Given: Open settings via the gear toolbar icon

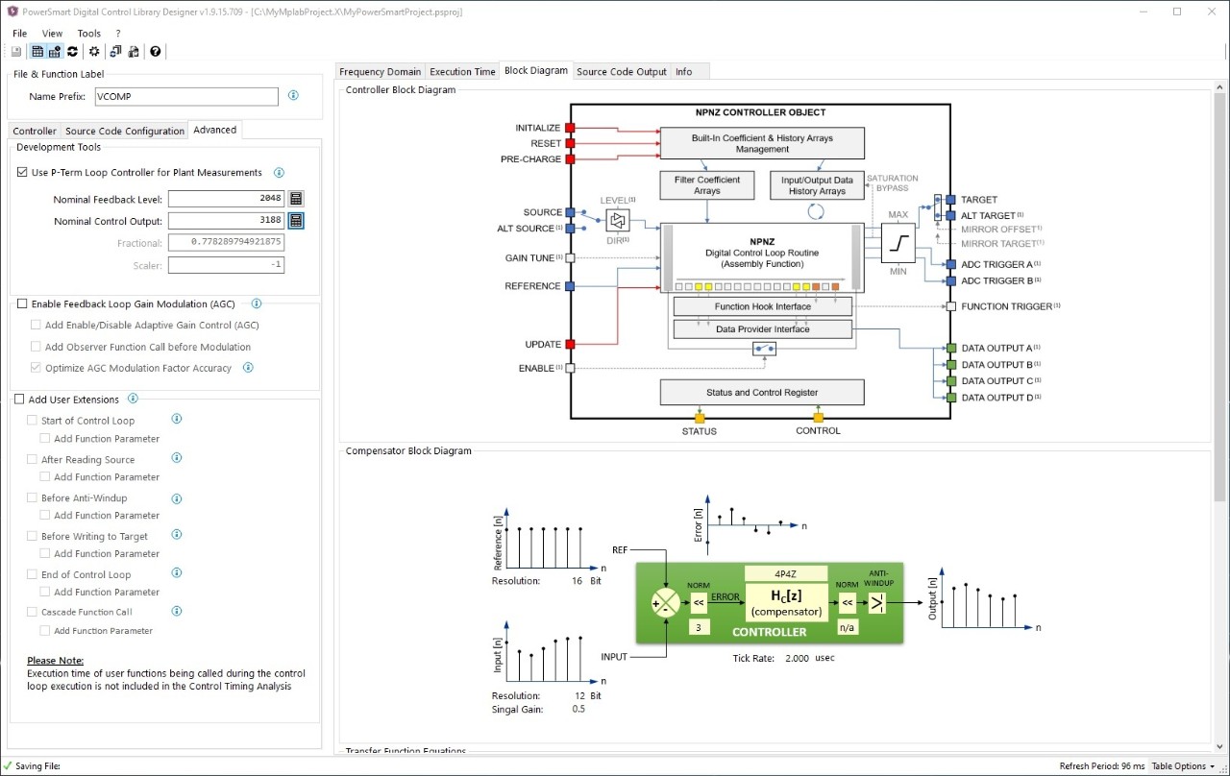Looking at the screenshot, I should pyautogui.click(x=94, y=52).
